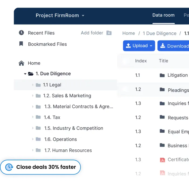The image size is (189, 181).
Task: Click the open folder icon for Due Diligence
Action: [x=31, y=74]
